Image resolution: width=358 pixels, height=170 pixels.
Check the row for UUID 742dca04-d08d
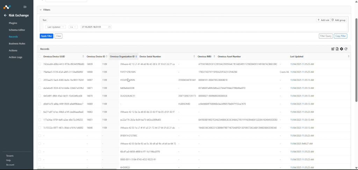pyautogui.click(x=40, y=64)
